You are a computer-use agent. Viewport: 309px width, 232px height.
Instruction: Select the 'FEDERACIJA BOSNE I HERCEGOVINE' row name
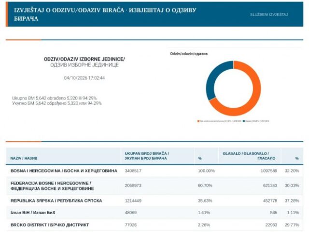click(52, 186)
